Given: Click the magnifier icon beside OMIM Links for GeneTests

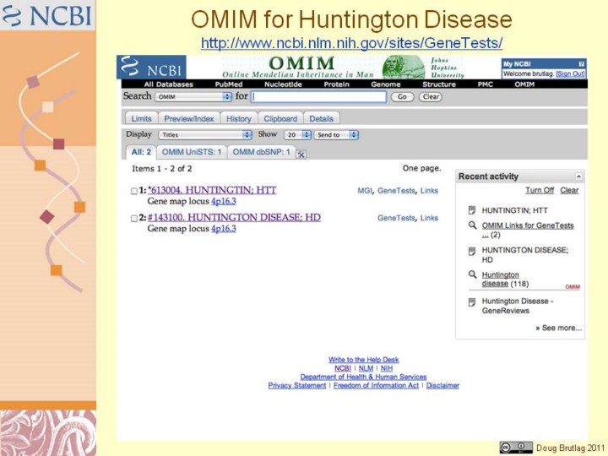Looking at the screenshot, I should [x=472, y=226].
